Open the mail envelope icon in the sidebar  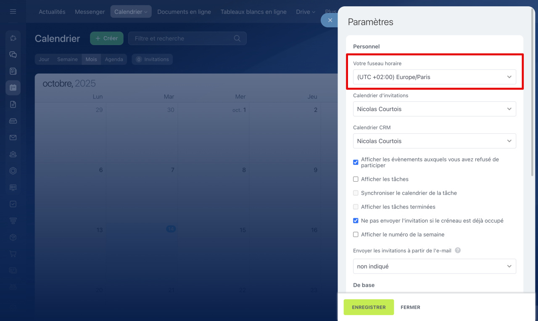tap(13, 138)
